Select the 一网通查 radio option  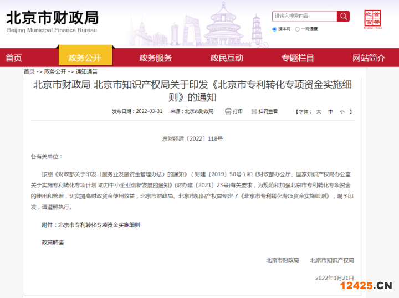(298, 29)
